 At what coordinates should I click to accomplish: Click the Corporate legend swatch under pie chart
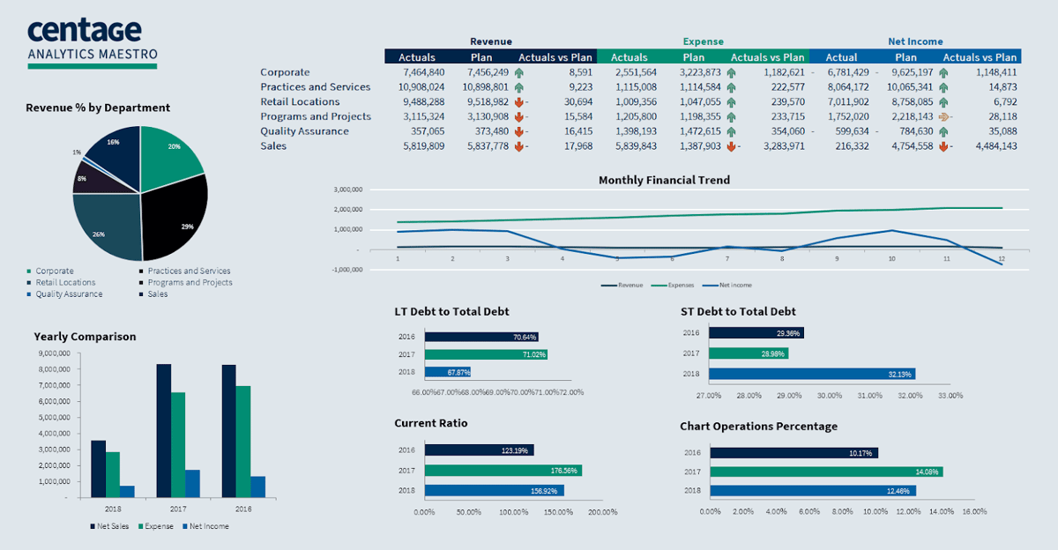click(30, 271)
